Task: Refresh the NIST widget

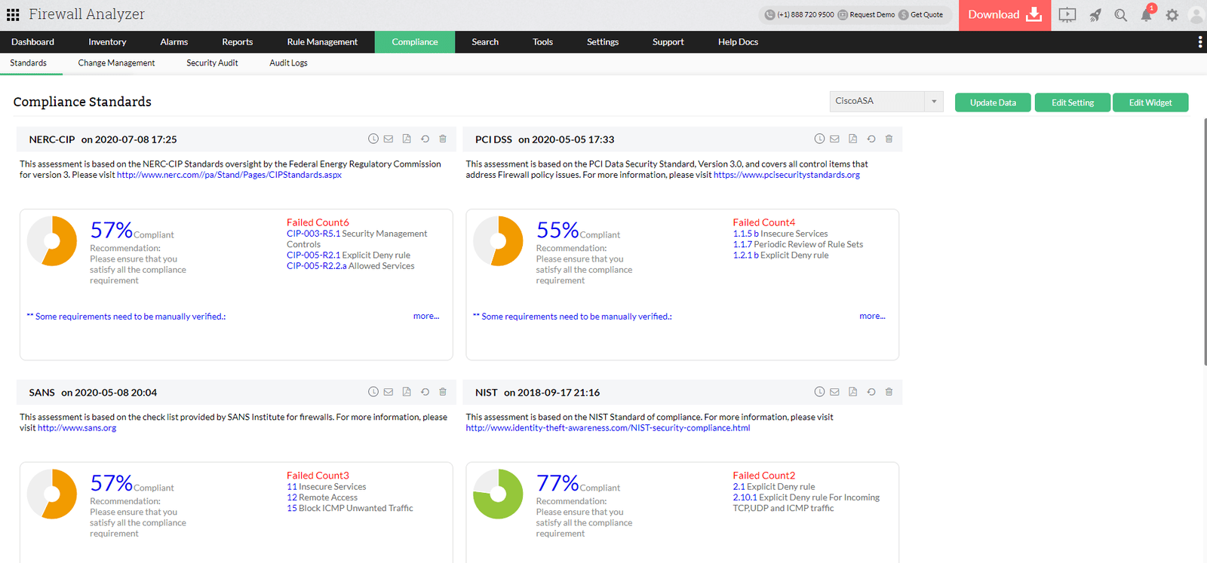Action: click(x=871, y=392)
